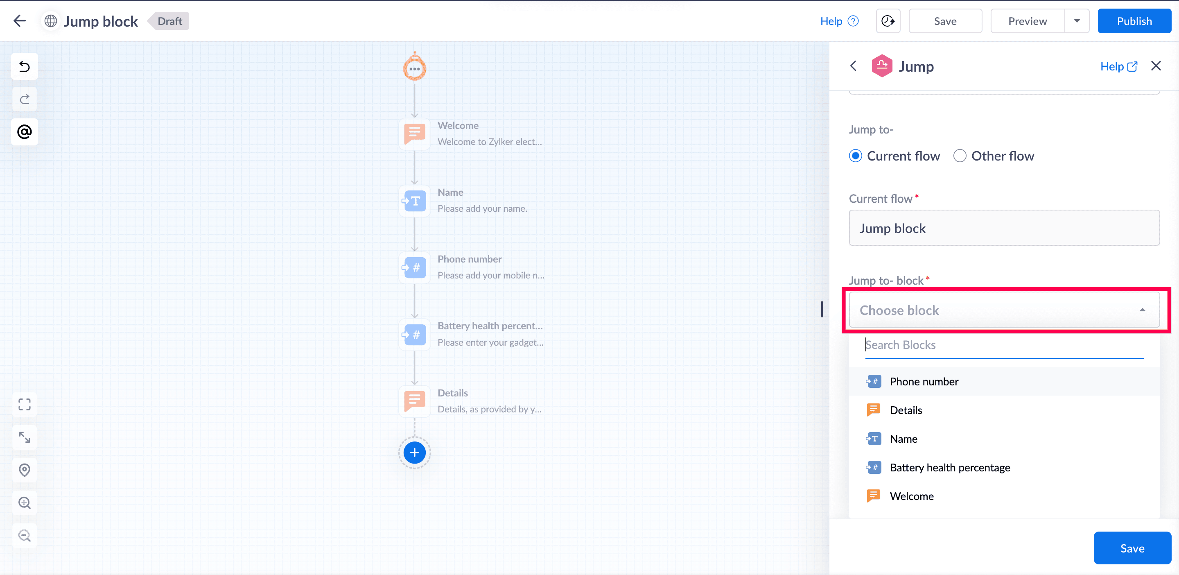
Task: Open the Help link in Jump panel
Action: coord(1118,66)
